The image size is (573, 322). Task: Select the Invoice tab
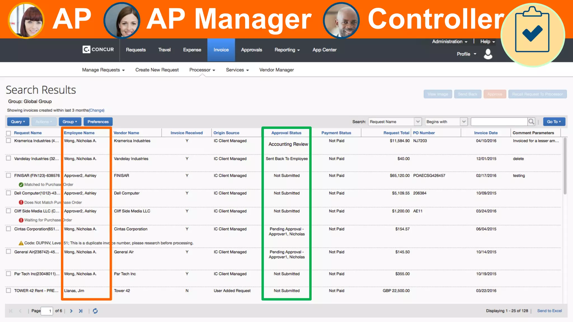coord(221,50)
